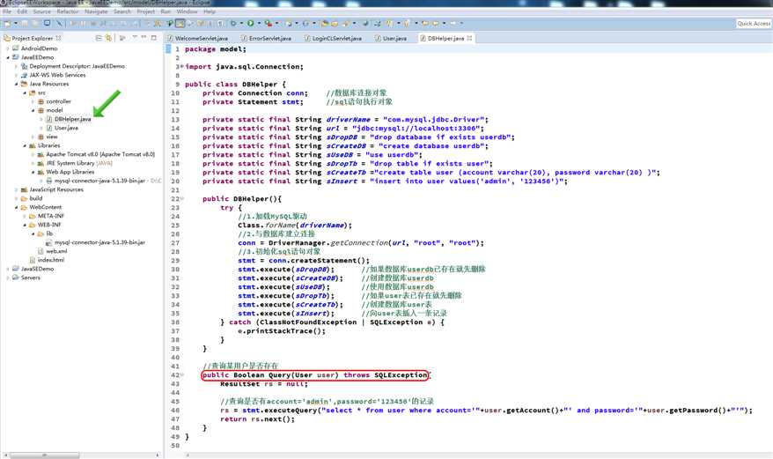The width and height of the screenshot is (773, 459).
Task: Click the view package icon
Action: [40, 137]
